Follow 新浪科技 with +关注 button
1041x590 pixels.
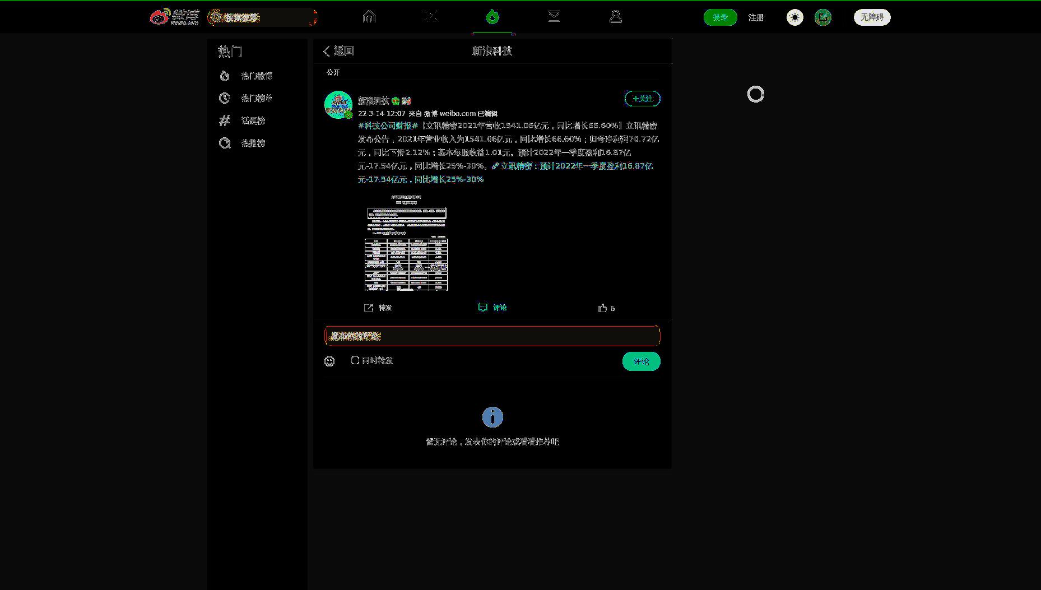pos(642,99)
